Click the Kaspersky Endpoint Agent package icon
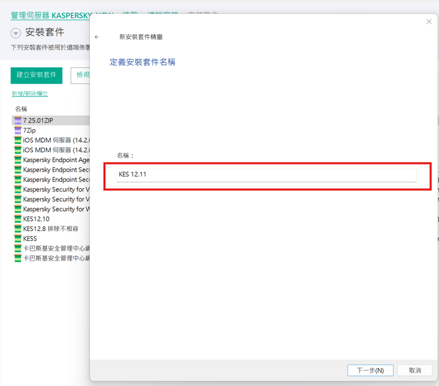This screenshot has width=439, height=386. 18,160
